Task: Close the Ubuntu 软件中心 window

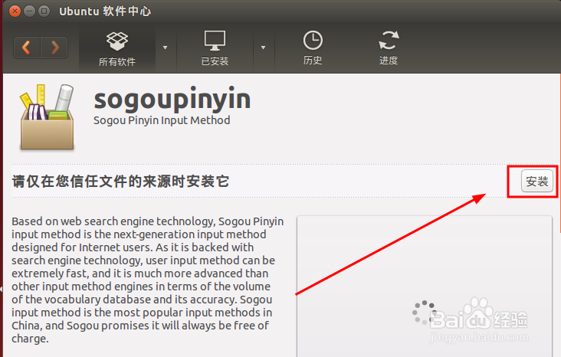Action: click(15, 11)
